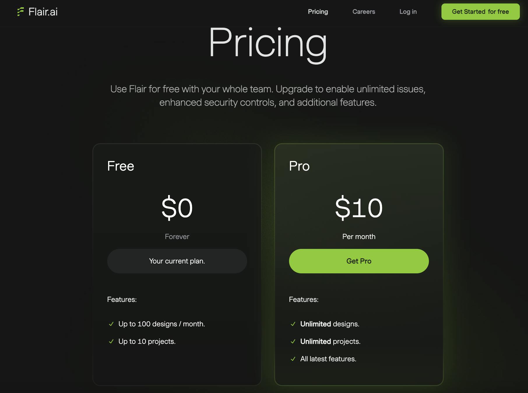Click the Per month label
This screenshot has height=393, width=528.
359,237
